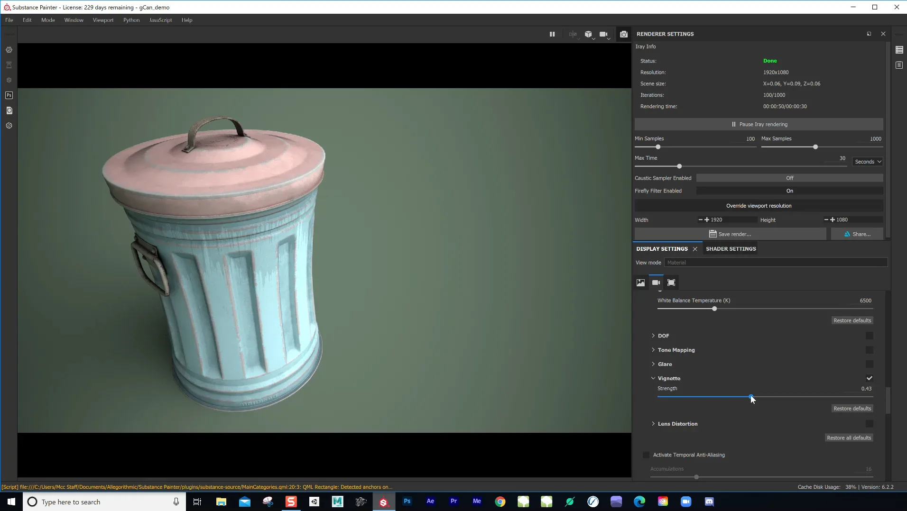Disable the Vignette checkbox
Screen dimensions: 907x511
pyautogui.click(x=870, y=378)
